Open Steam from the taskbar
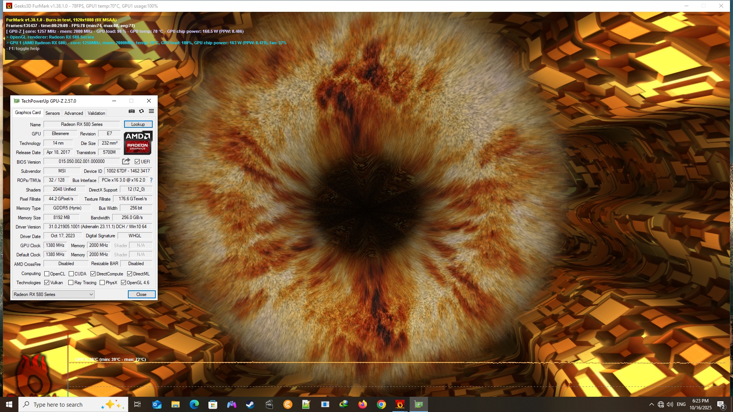 pos(250,404)
